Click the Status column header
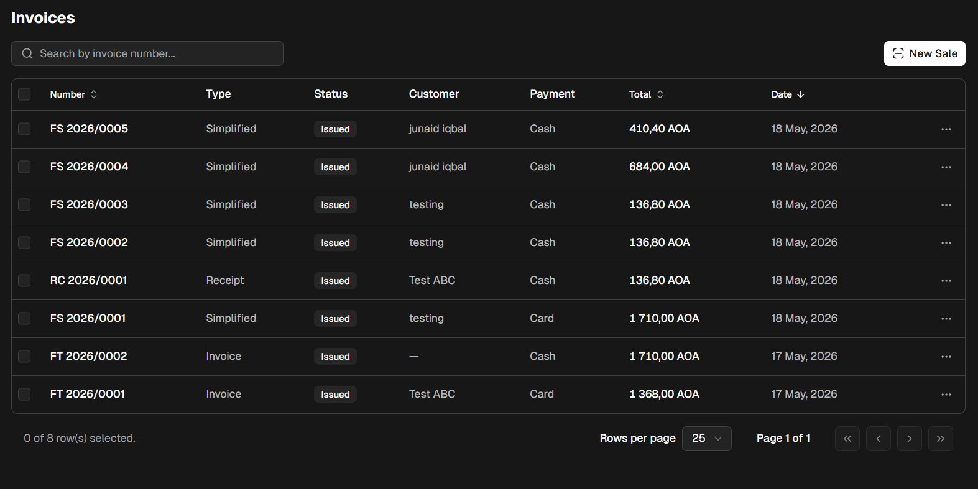 (x=331, y=94)
